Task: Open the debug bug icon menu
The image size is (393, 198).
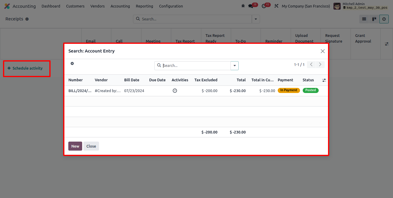Action: [x=243, y=6]
